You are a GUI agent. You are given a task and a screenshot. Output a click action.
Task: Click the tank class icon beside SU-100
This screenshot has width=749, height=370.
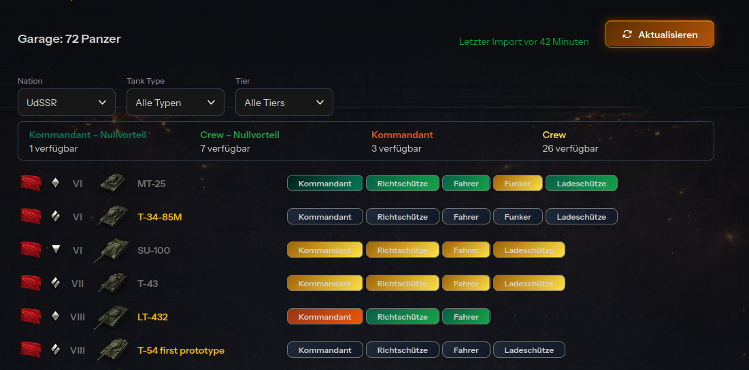click(56, 250)
